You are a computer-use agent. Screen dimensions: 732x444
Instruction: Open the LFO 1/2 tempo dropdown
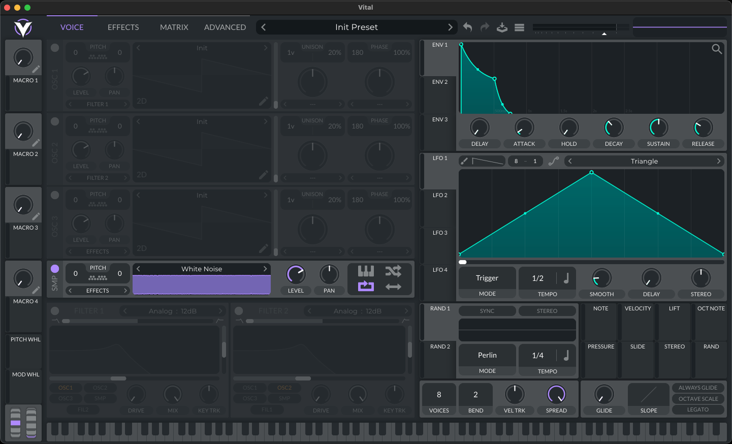point(538,278)
